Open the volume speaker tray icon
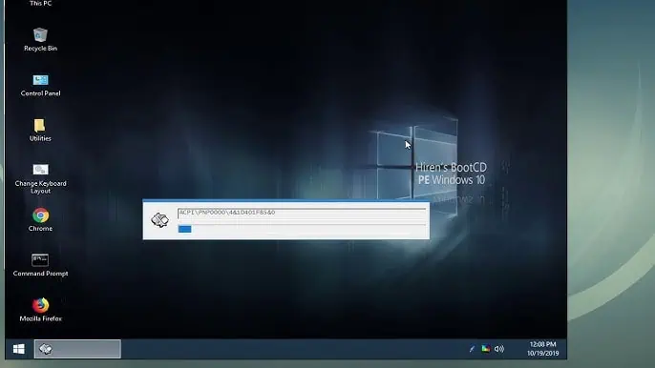Viewport: 655px width, 368px height. pyautogui.click(x=499, y=349)
